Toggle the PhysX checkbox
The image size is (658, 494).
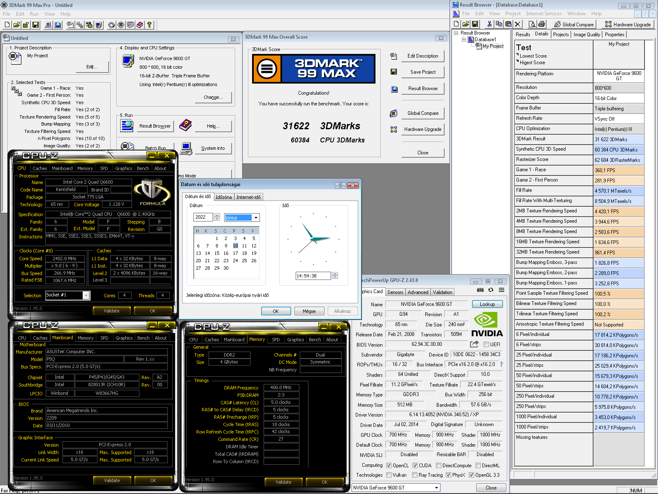tap(448, 475)
